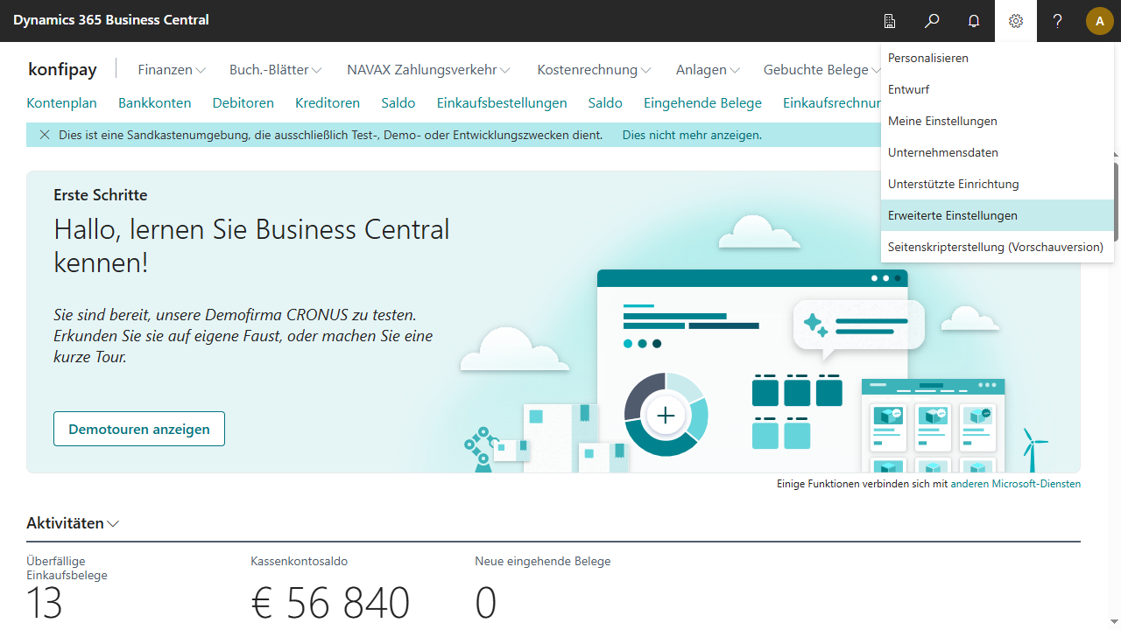Choose Seitenskripterstellung (Vorschauversion)

tap(998, 247)
